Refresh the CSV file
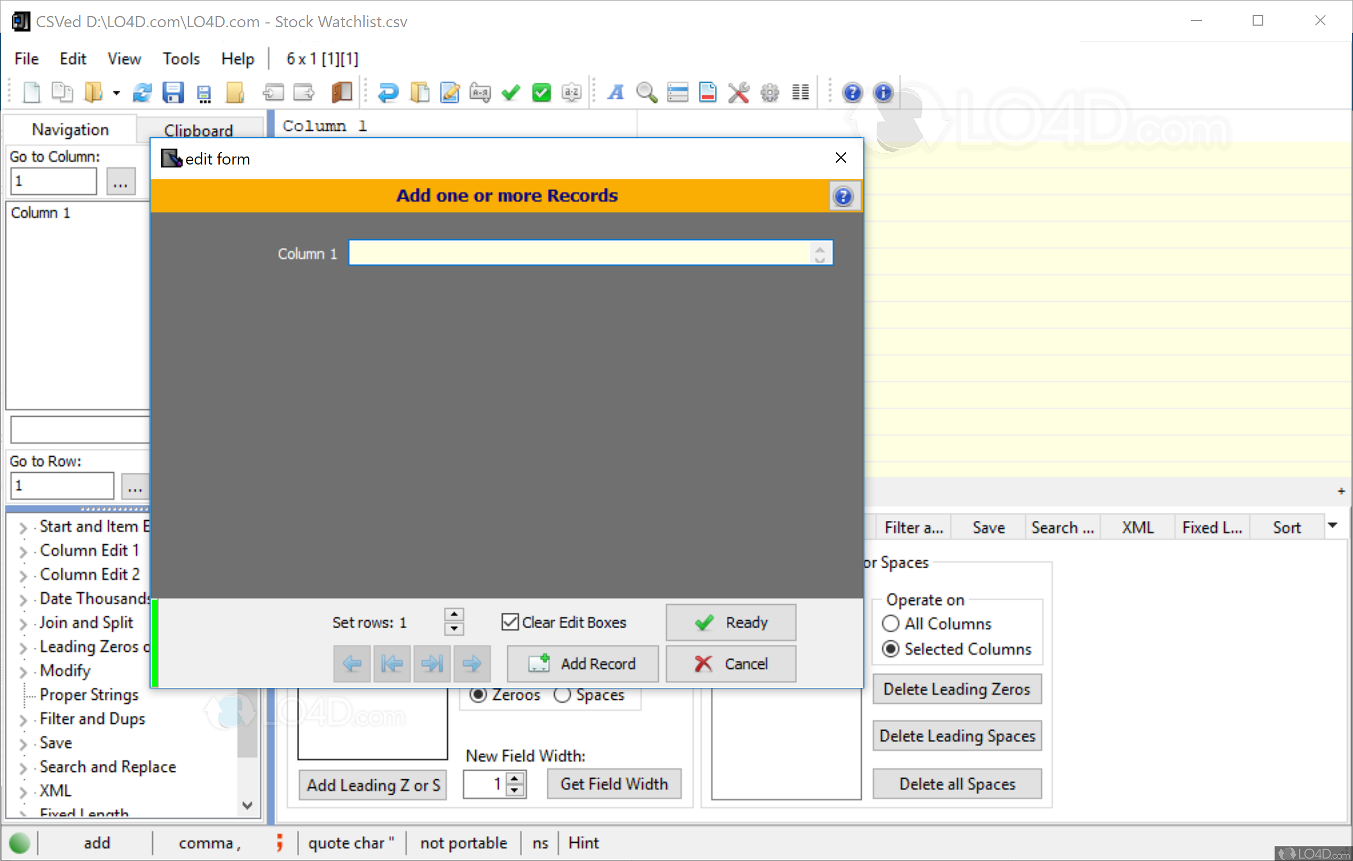 [141, 92]
